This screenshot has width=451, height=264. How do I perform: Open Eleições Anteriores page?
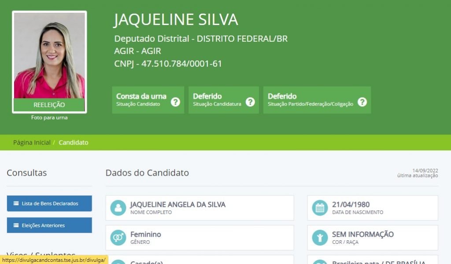[x=49, y=225]
